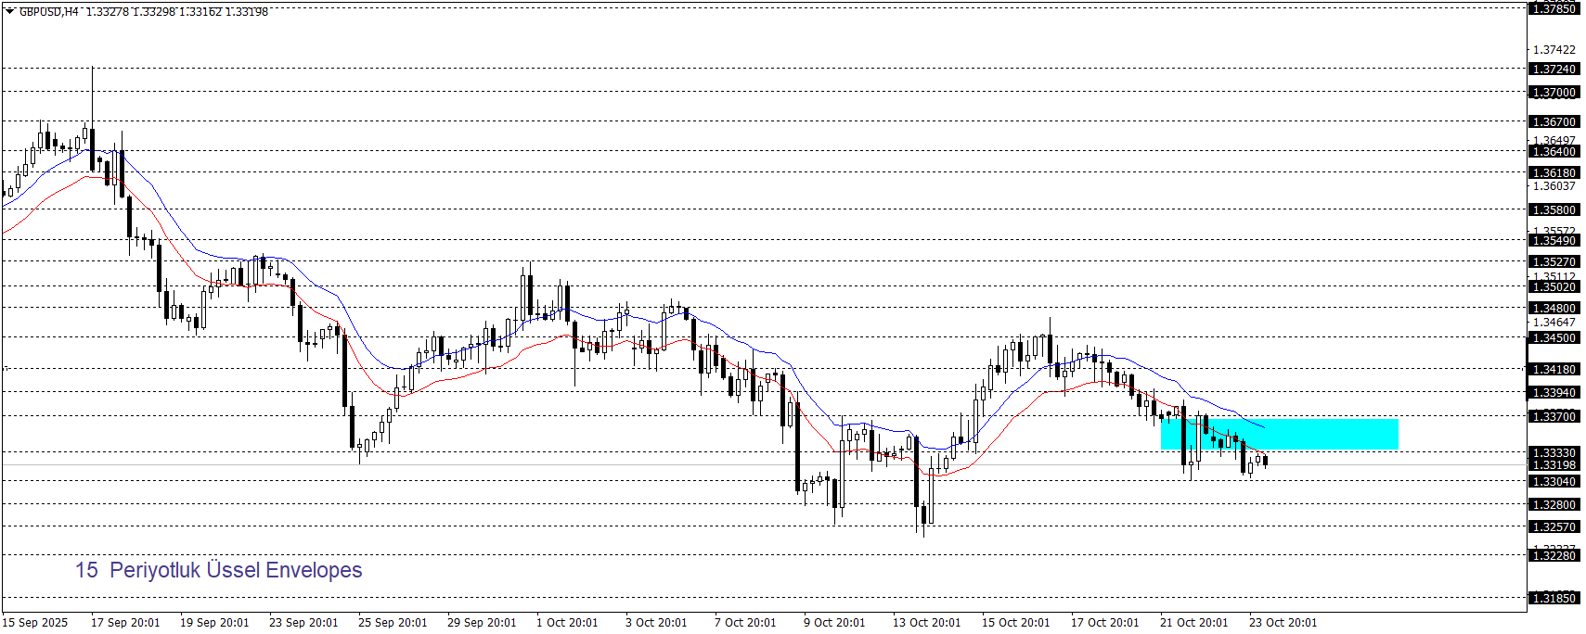Click the 1.35800 price level label

pyautogui.click(x=1553, y=210)
